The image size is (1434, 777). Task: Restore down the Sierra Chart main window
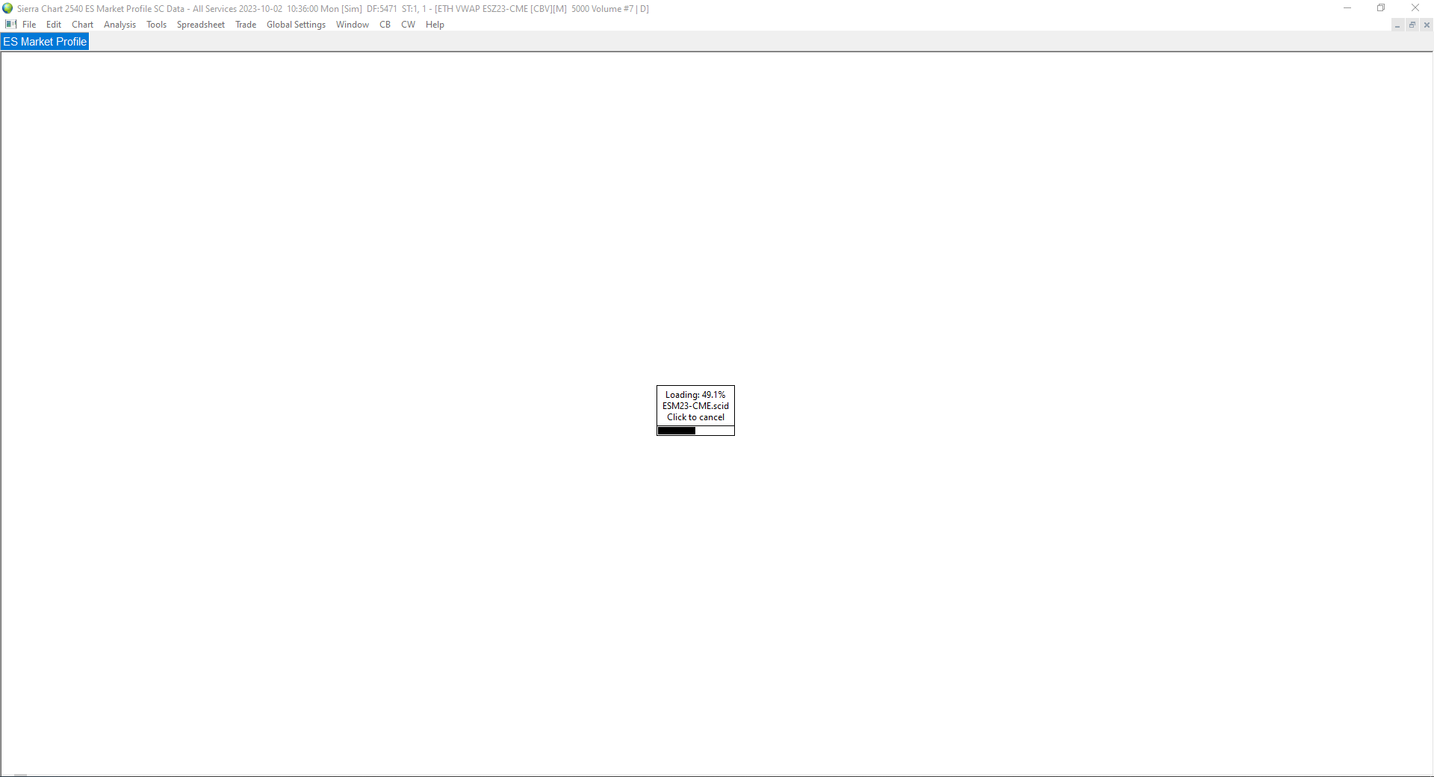(1381, 8)
